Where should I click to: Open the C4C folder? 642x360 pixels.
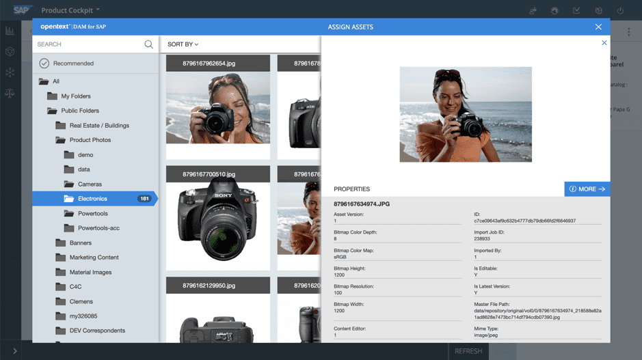[x=68, y=287]
